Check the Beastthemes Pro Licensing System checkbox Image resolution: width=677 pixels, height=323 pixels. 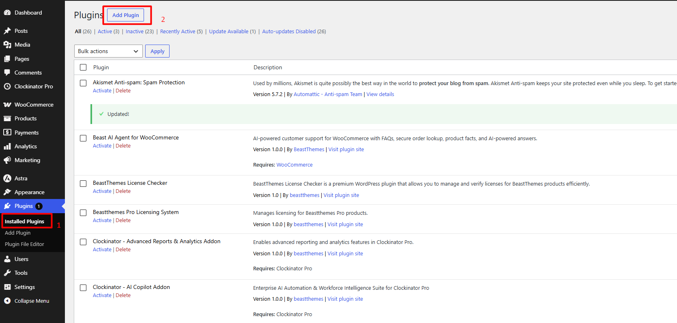[83, 213]
